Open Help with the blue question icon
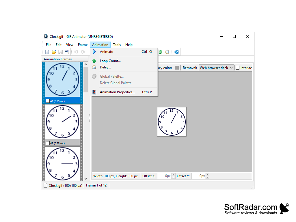The height and width of the screenshot is (222, 296). pos(177,52)
